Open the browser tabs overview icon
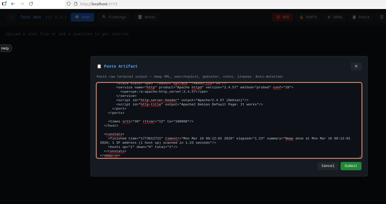This screenshot has width=386, height=204. coord(4,4)
